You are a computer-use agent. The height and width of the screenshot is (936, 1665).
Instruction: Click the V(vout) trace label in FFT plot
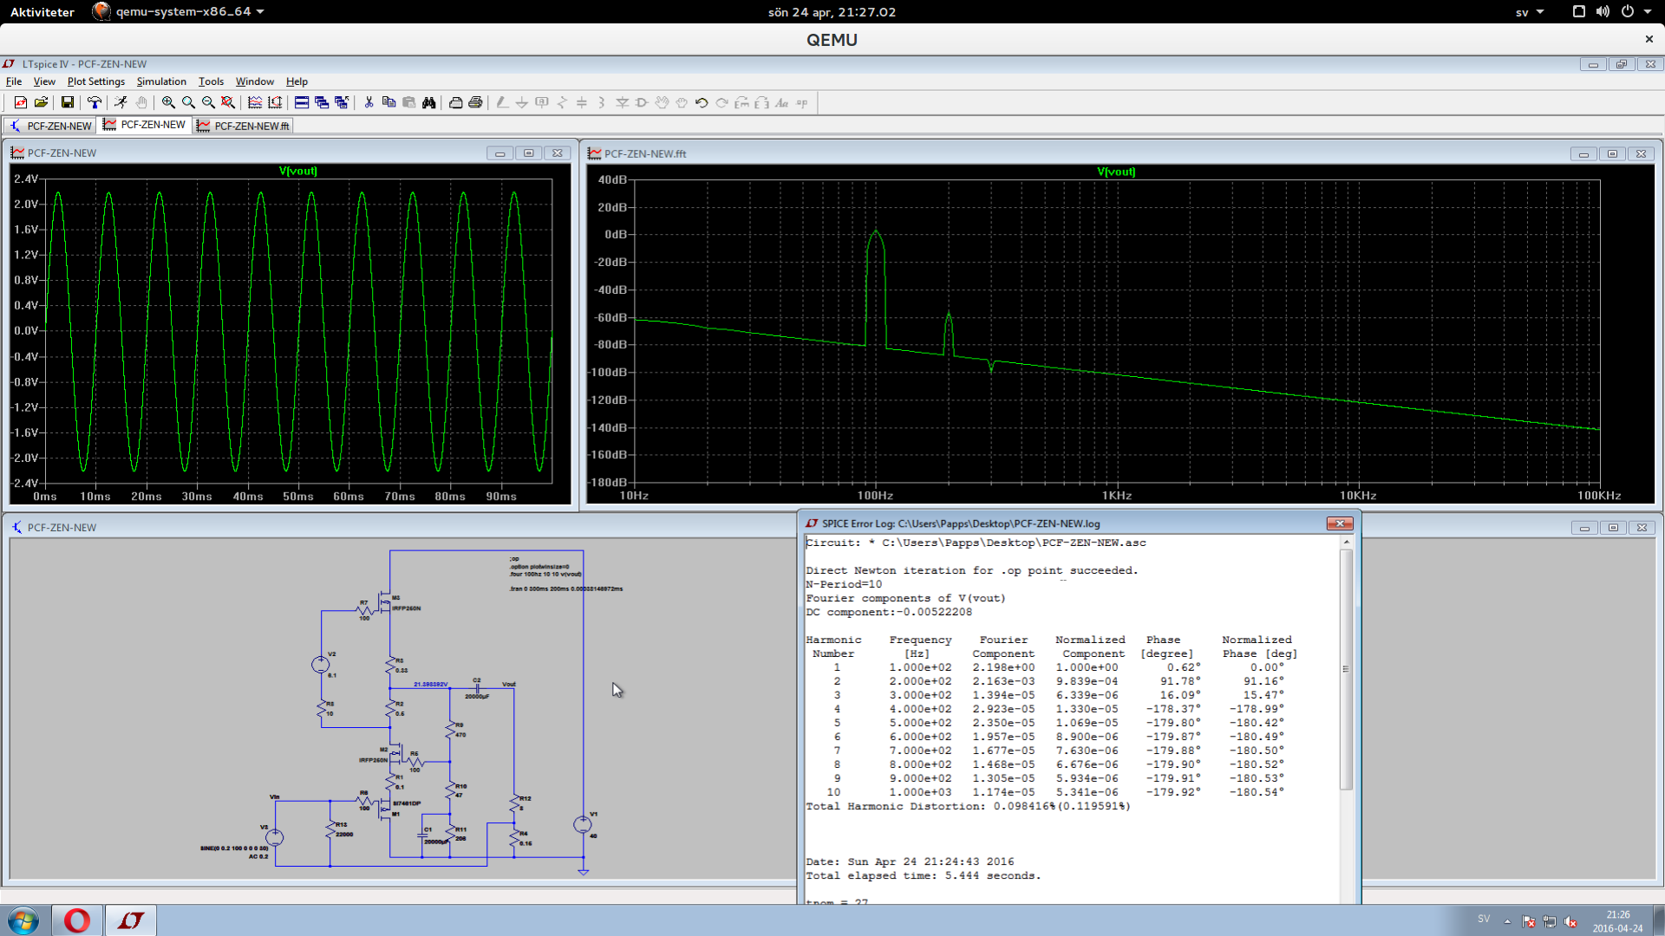pyautogui.click(x=1116, y=172)
